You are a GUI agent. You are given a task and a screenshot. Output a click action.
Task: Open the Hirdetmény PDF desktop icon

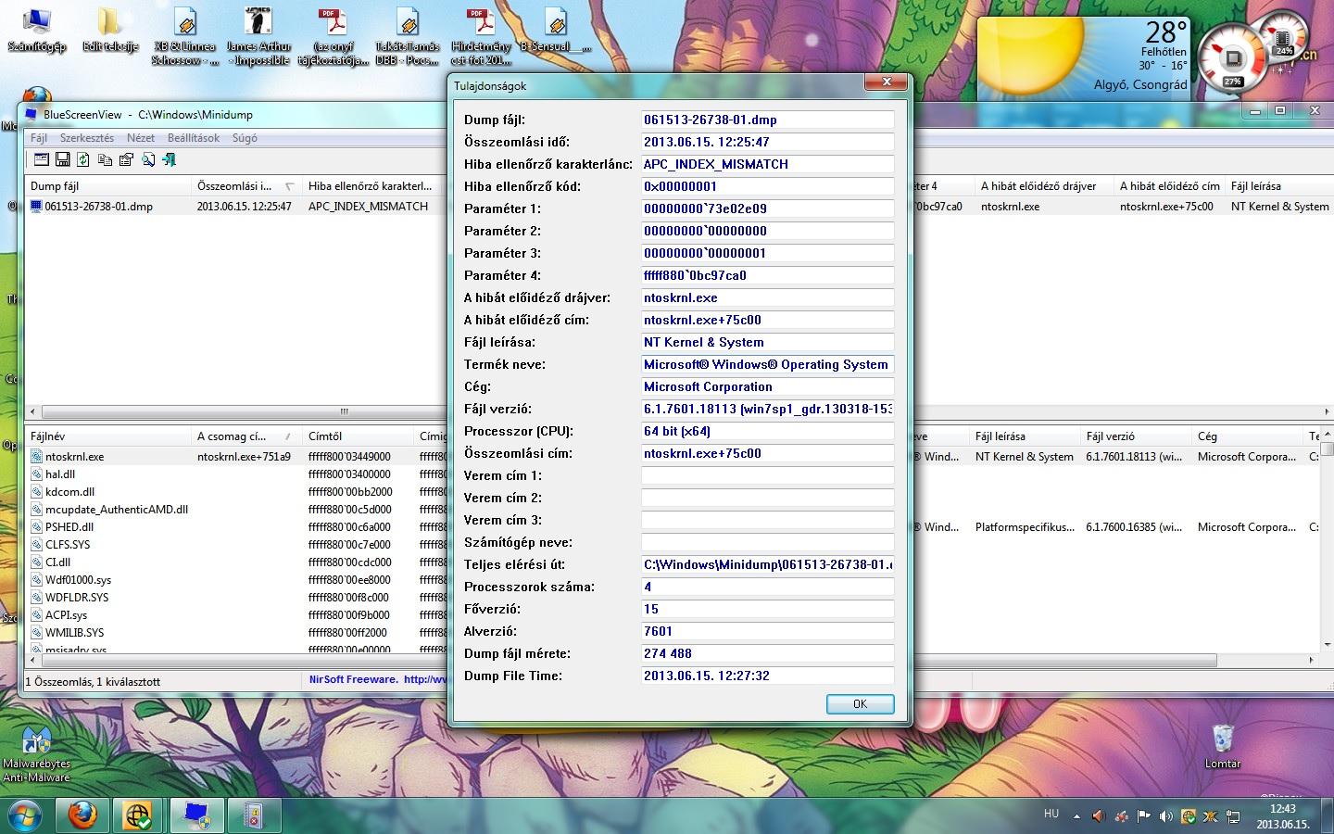pos(481,36)
